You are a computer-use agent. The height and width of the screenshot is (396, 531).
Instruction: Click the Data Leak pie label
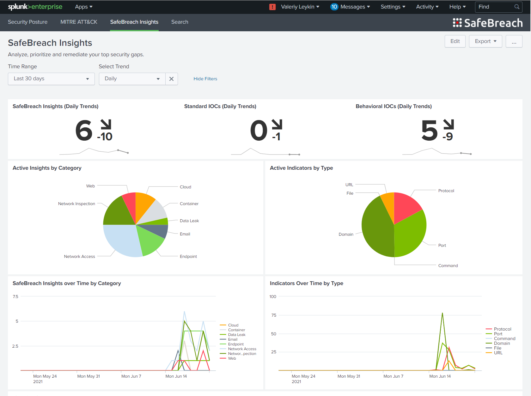[x=189, y=221]
